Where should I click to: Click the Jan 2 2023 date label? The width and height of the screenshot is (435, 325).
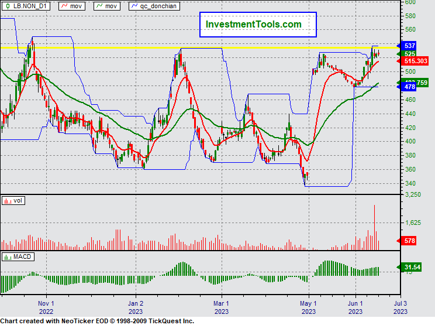(136, 307)
